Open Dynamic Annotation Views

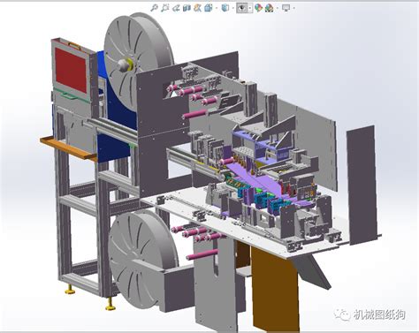pyautogui.click(x=197, y=8)
